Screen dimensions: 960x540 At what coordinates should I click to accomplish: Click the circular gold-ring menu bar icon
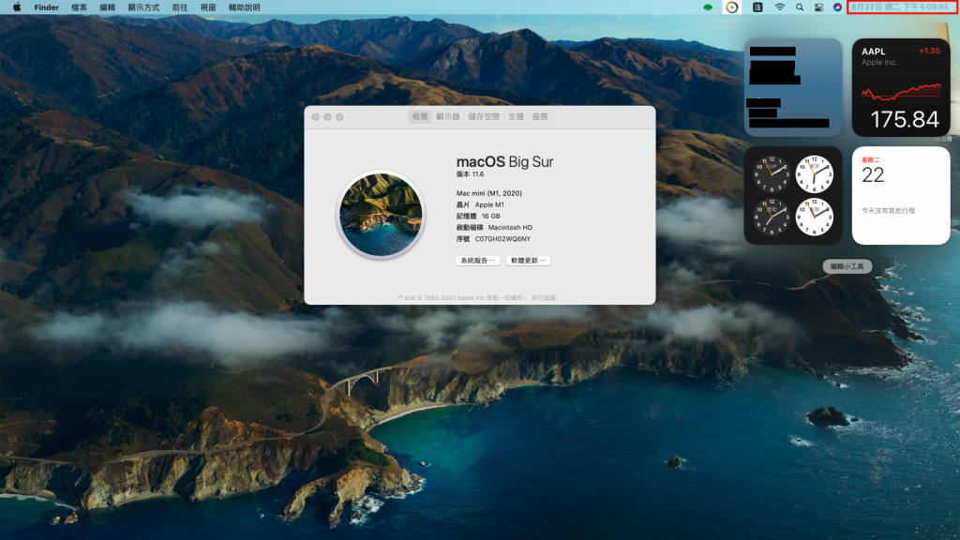tap(731, 7)
